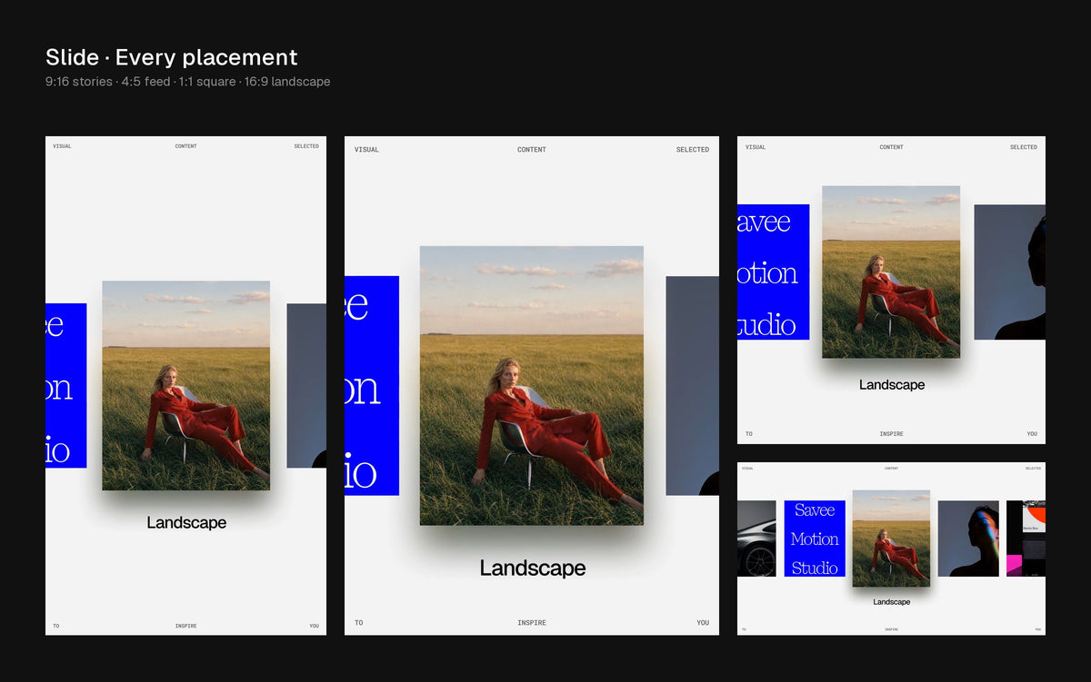Click "INSPIRE" in the 9:16 stories slide footer
Image resolution: width=1091 pixels, height=682 pixels.
point(186,626)
